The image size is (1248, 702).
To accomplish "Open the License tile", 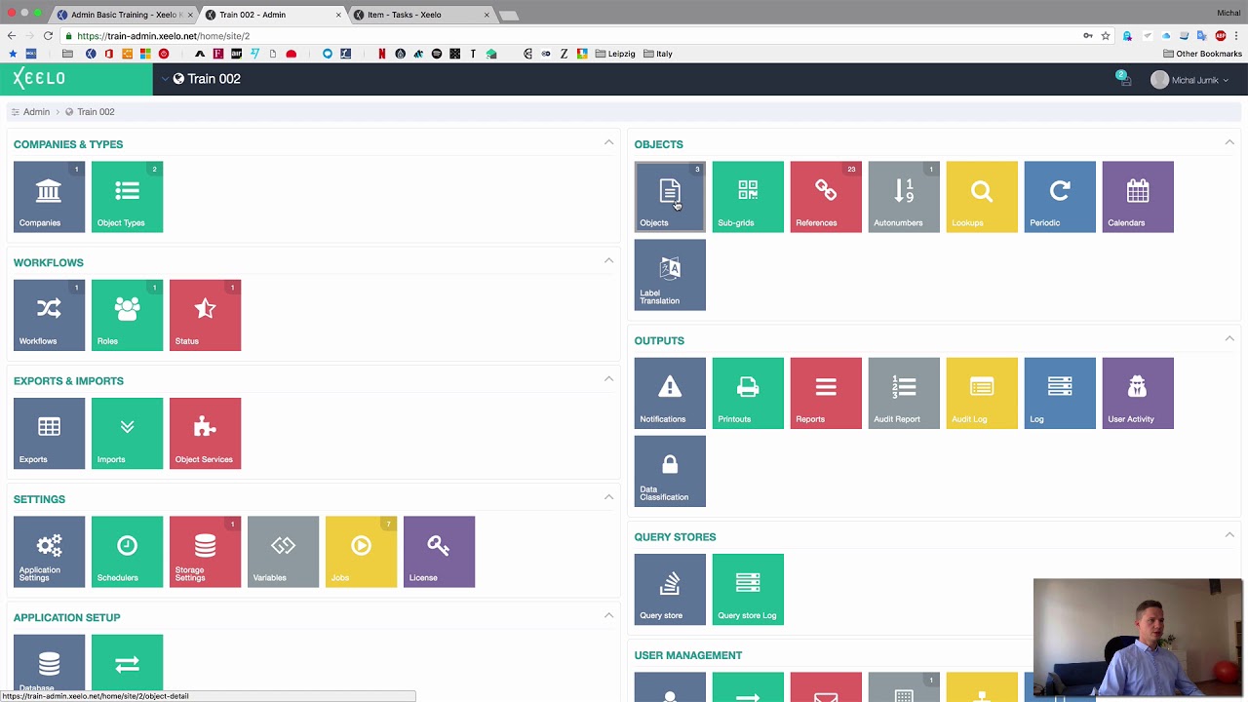I will pyautogui.click(x=439, y=552).
